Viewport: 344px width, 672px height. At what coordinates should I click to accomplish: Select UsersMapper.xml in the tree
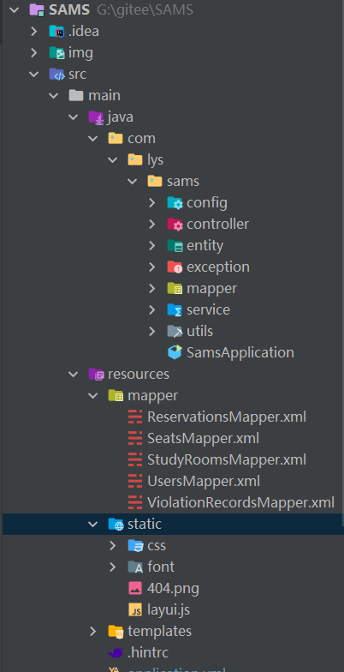pyautogui.click(x=204, y=482)
